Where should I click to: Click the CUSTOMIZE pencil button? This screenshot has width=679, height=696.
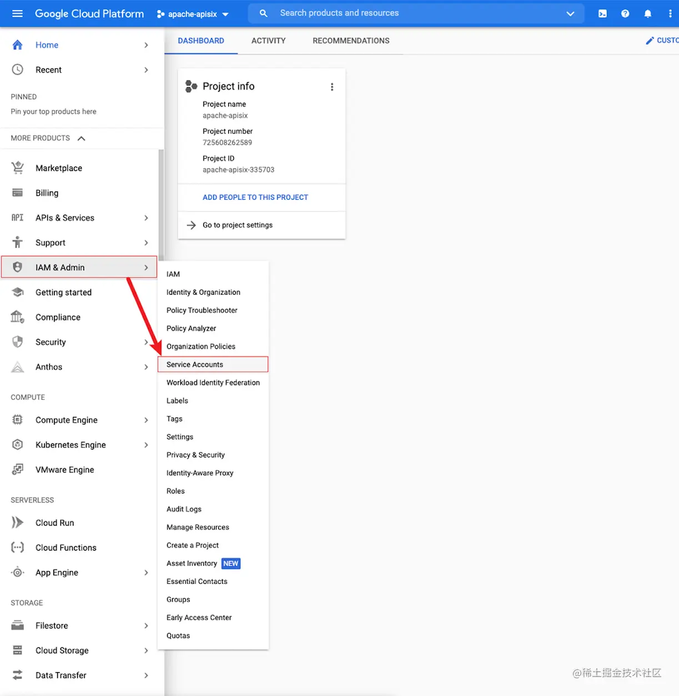coord(662,41)
